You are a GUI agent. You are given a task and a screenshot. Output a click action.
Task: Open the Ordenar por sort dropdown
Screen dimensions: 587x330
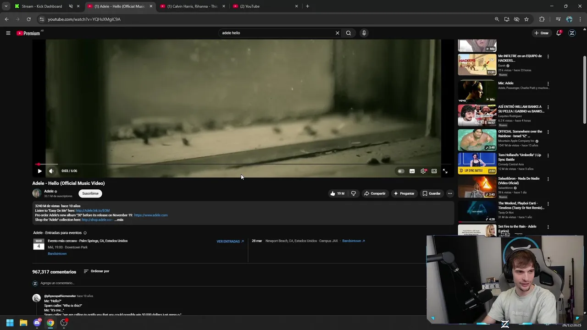coord(96,271)
